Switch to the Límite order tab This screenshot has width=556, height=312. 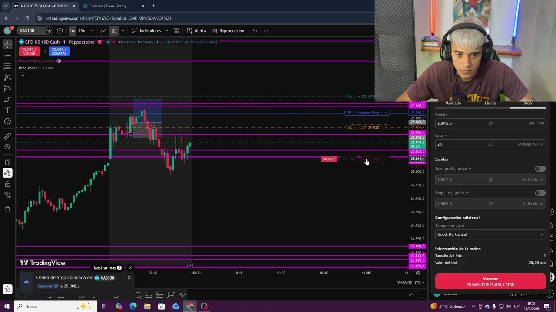[490, 103]
